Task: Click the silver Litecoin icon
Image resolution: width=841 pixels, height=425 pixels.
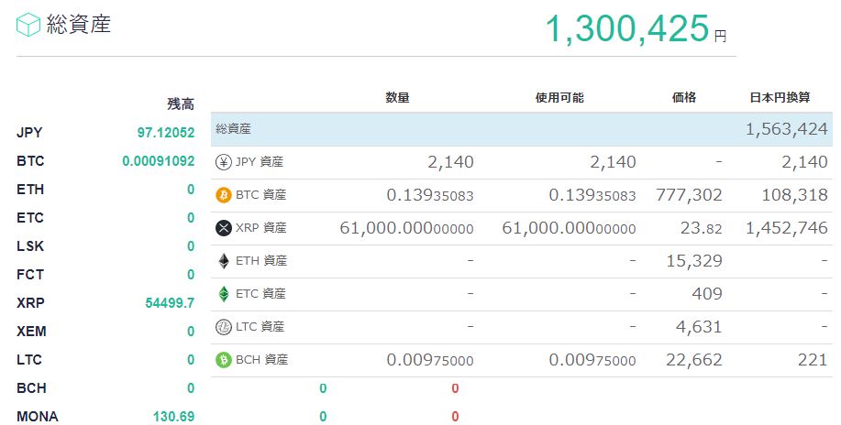Action: pyautogui.click(x=223, y=327)
